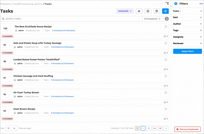Tick the checkbox for Air Fryer Turkey Breast

166,92
